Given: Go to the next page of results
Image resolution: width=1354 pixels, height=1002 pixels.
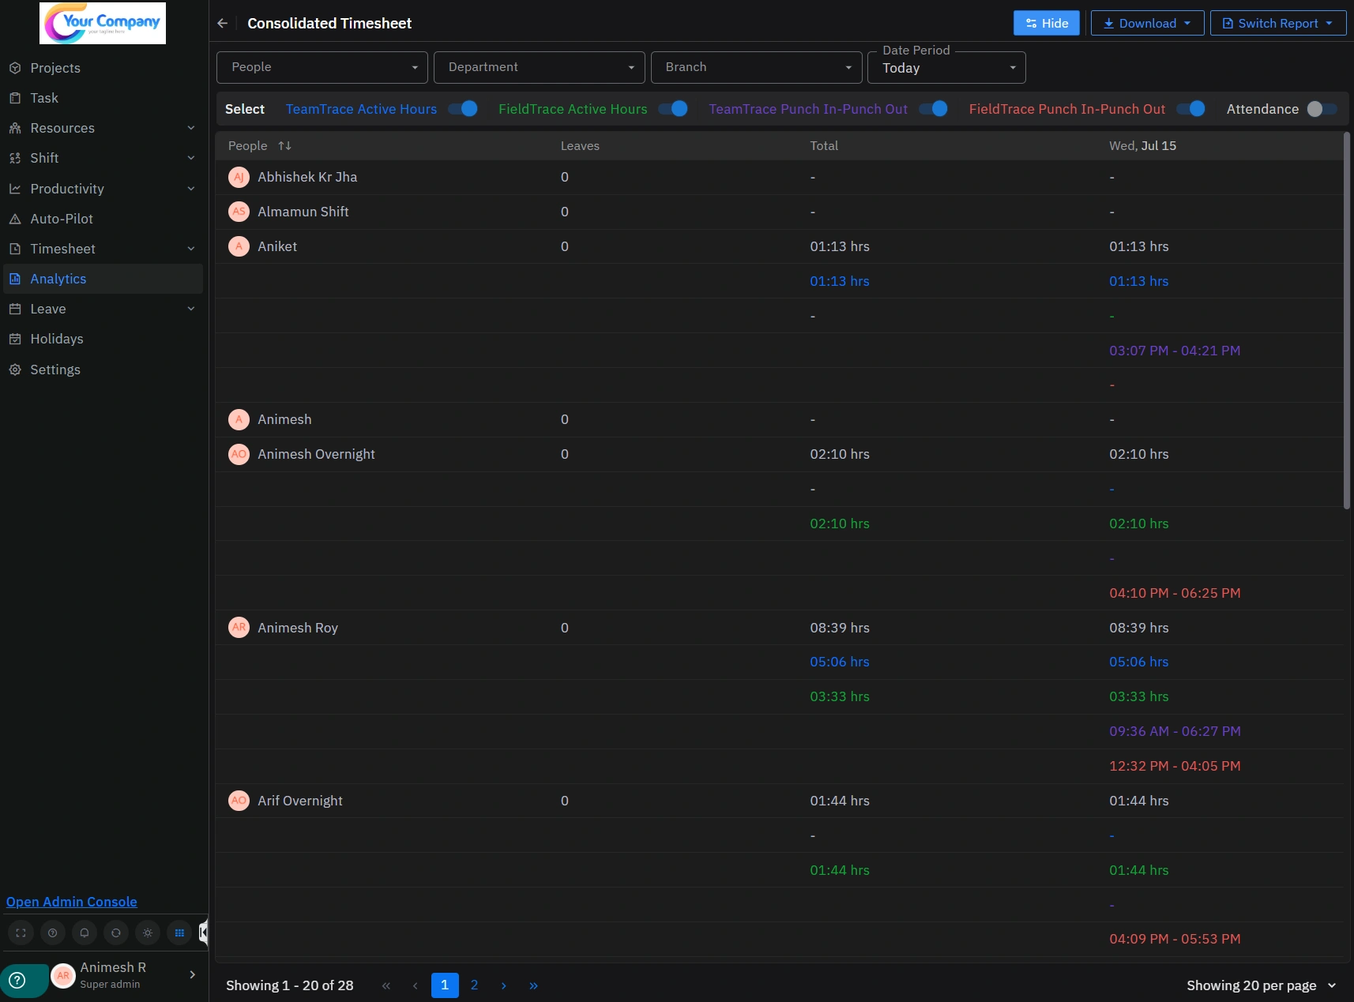Looking at the screenshot, I should pyautogui.click(x=504, y=985).
